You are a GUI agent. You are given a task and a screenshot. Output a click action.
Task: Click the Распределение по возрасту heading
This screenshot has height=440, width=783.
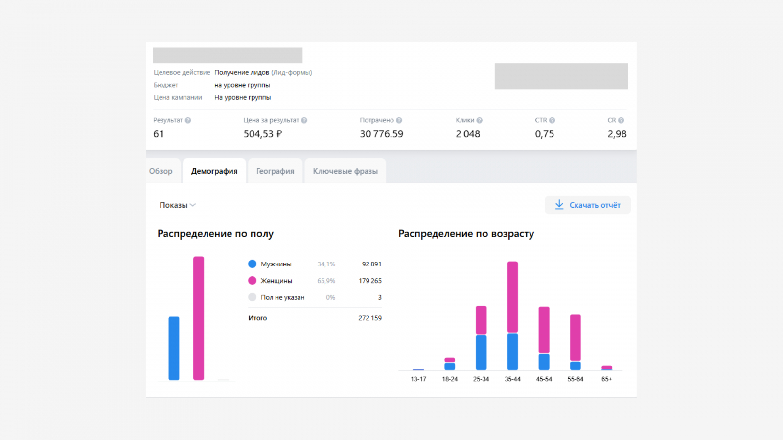pyautogui.click(x=466, y=234)
